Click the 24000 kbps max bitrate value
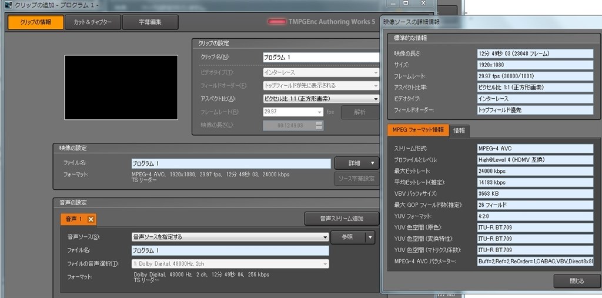Screen dimensions: 602x298 point(535,171)
